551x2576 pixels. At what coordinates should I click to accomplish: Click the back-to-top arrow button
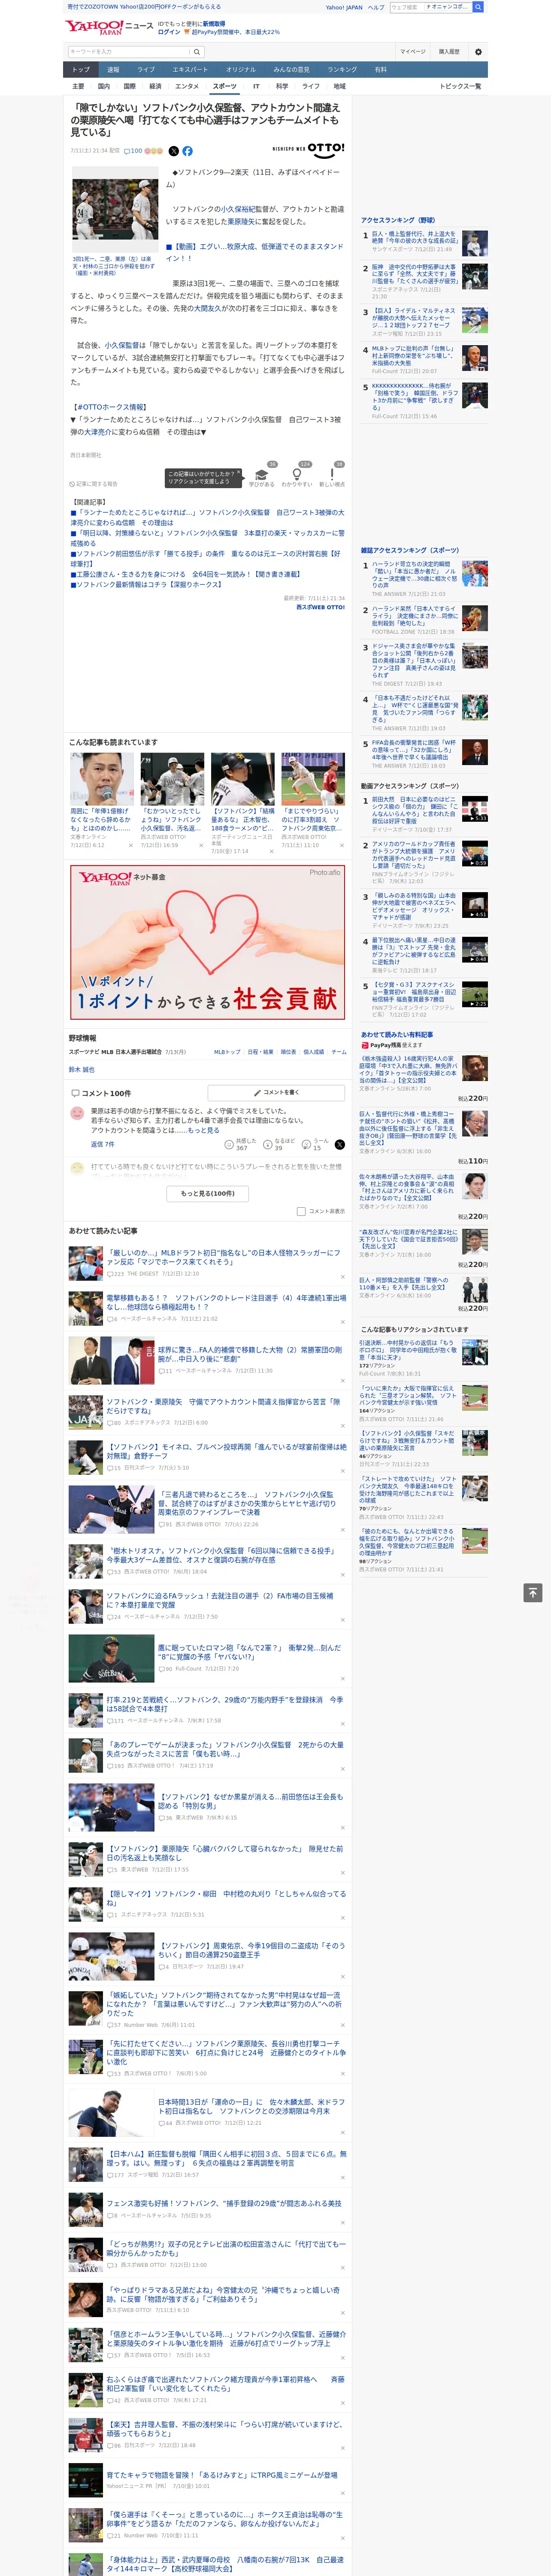pyautogui.click(x=533, y=1592)
